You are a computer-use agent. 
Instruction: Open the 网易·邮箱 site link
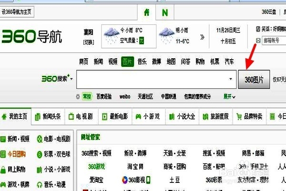pos(253,153)
